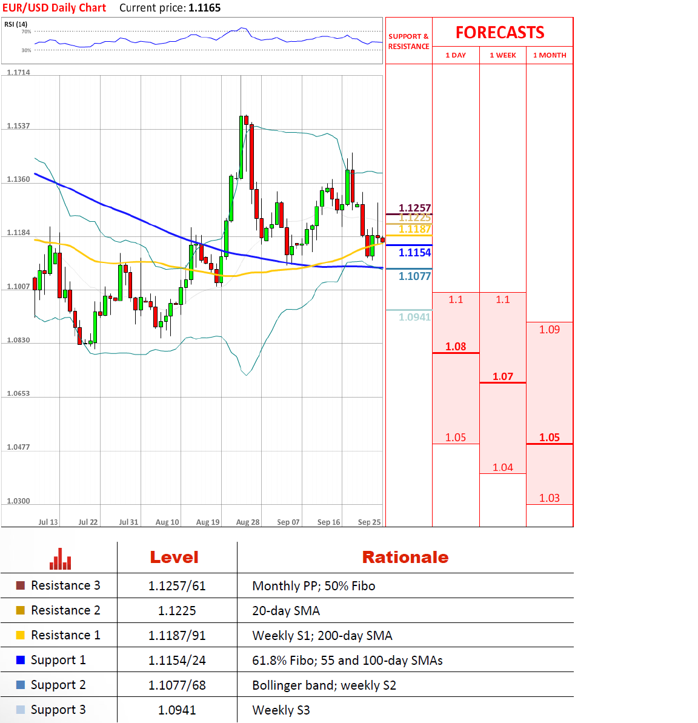This screenshot has width=698, height=723.
Task: Click the FORECASTS heading
Action: point(500,33)
